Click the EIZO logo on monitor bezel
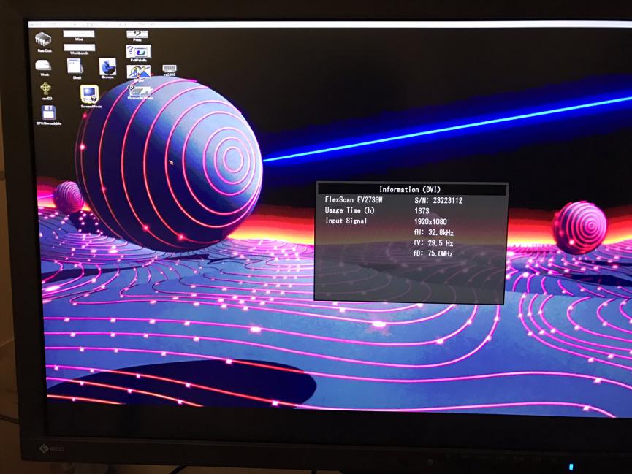Viewport: 632px width, 474px height. (54, 448)
